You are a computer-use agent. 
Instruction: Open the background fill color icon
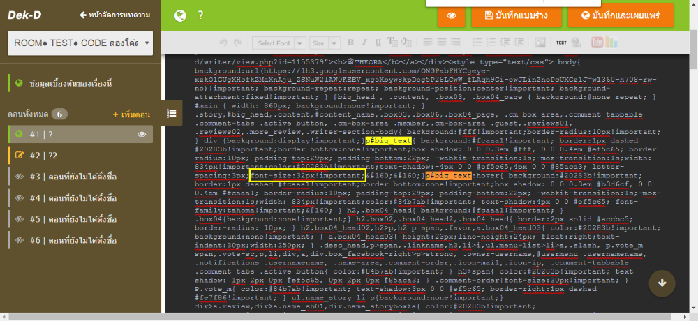coord(406,43)
